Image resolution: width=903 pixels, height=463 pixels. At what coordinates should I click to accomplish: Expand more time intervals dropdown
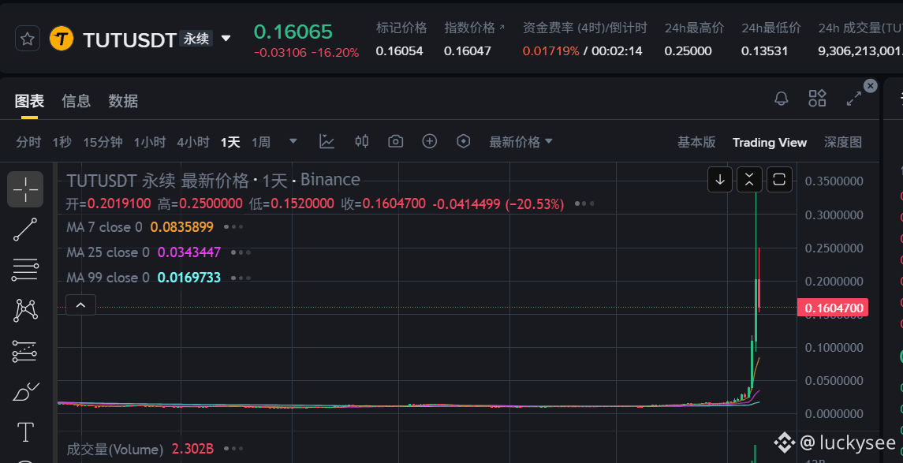[x=293, y=141]
